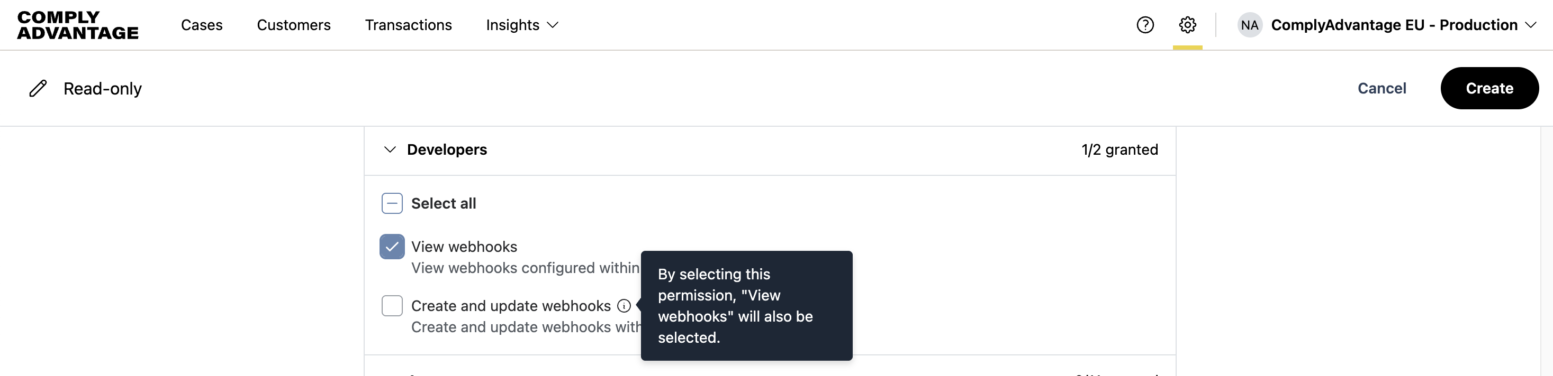Click the Developers section heading
The height and width of the screenshot is (376, 1553).
[447, 149]
